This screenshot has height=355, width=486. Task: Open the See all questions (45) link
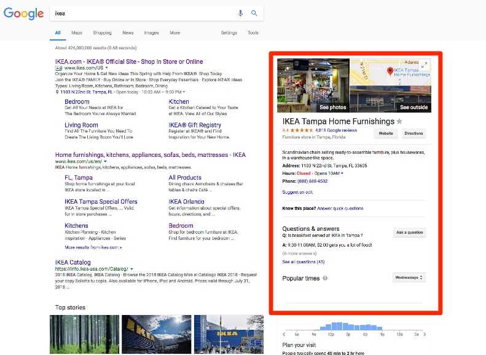(304, 262)
